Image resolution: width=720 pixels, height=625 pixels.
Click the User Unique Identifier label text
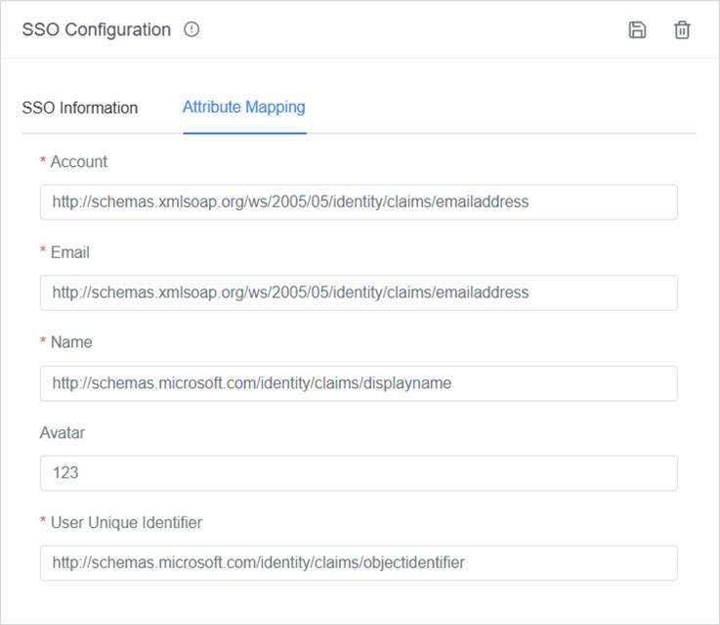pos(126,522)
